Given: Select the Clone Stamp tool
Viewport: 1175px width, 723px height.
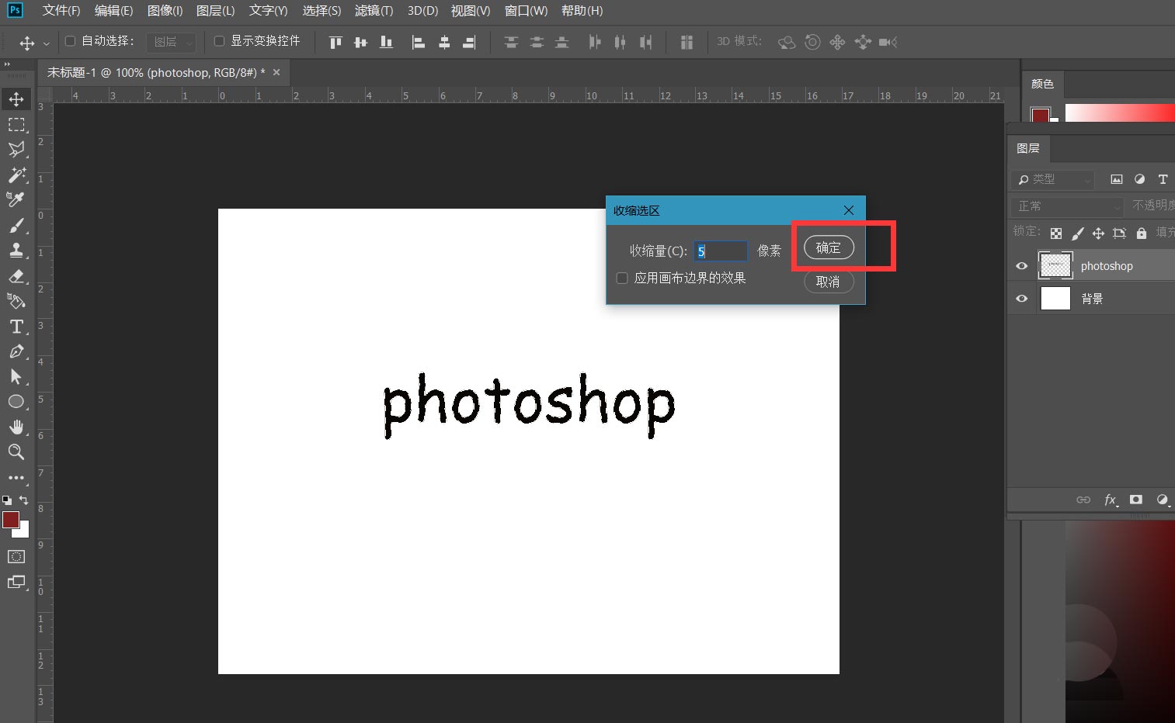Looking at the screenshot, I should coord(16,251).
